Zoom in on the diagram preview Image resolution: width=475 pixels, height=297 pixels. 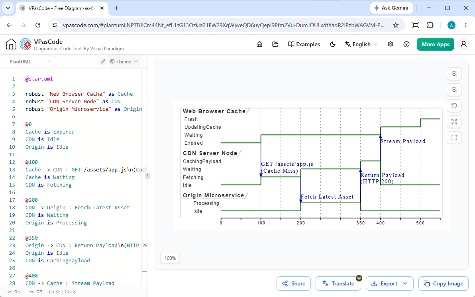454,74
